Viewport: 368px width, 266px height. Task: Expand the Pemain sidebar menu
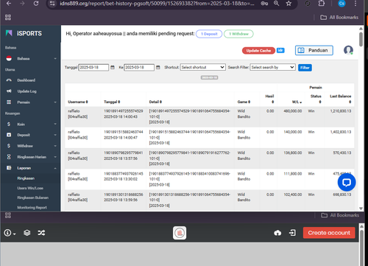click(x=31, y=102)
